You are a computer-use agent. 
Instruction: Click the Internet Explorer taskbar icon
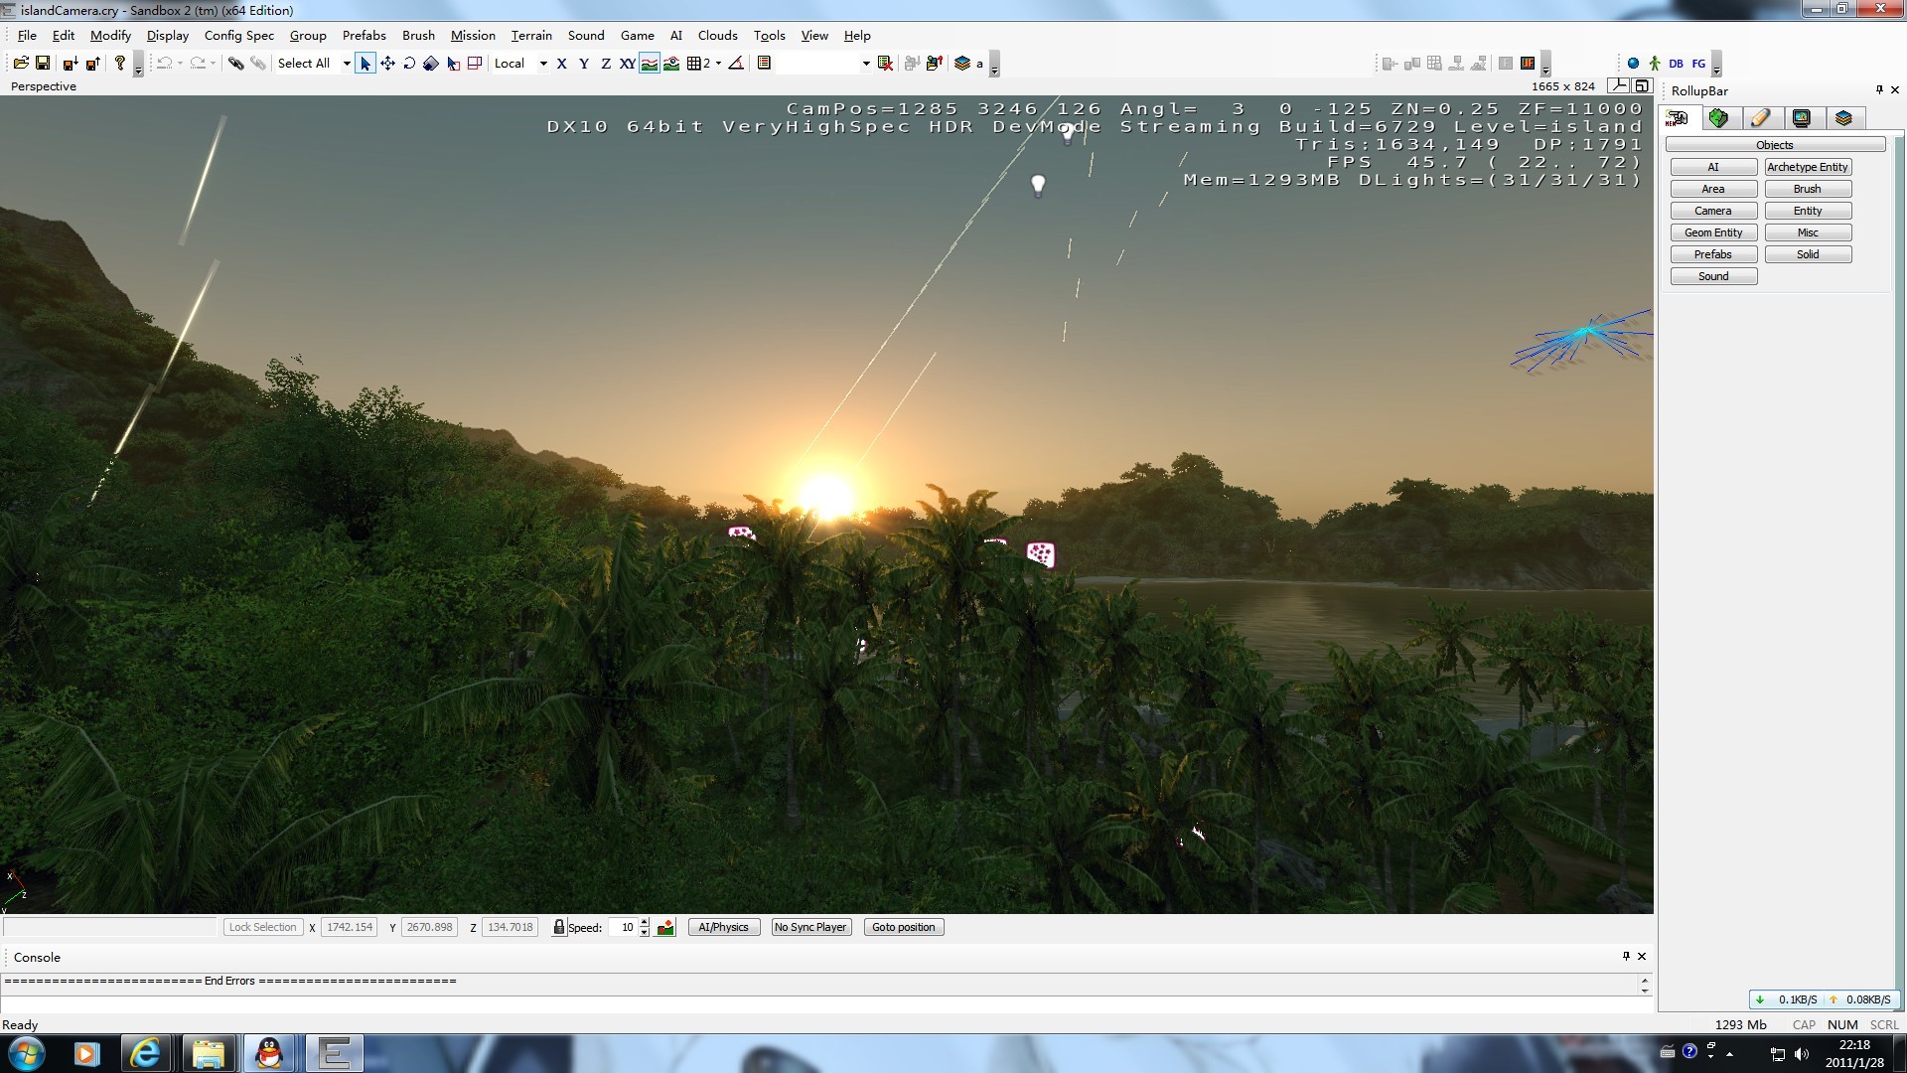pyautogui.click(x=146, y=1053)
